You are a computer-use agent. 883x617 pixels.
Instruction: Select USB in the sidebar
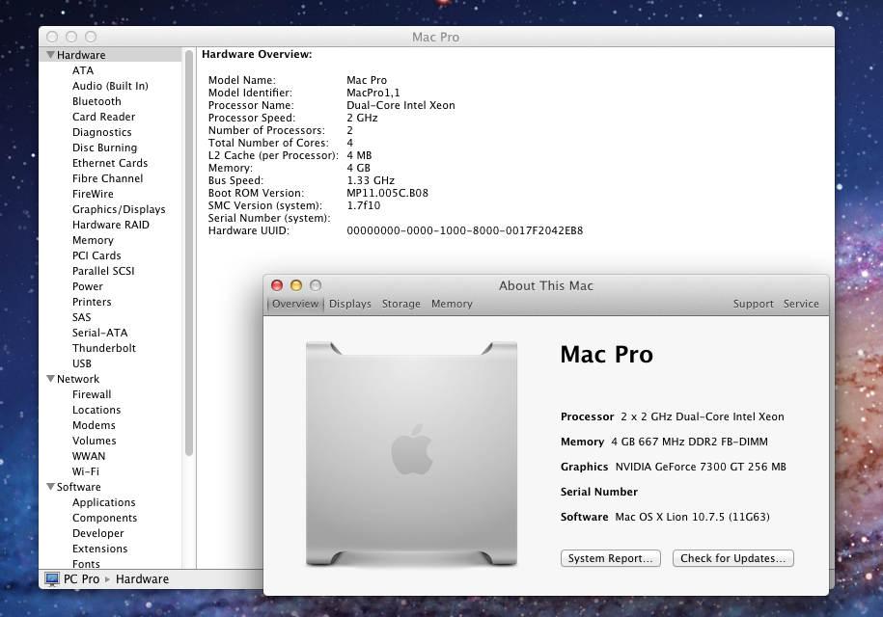tap(82, 363)
